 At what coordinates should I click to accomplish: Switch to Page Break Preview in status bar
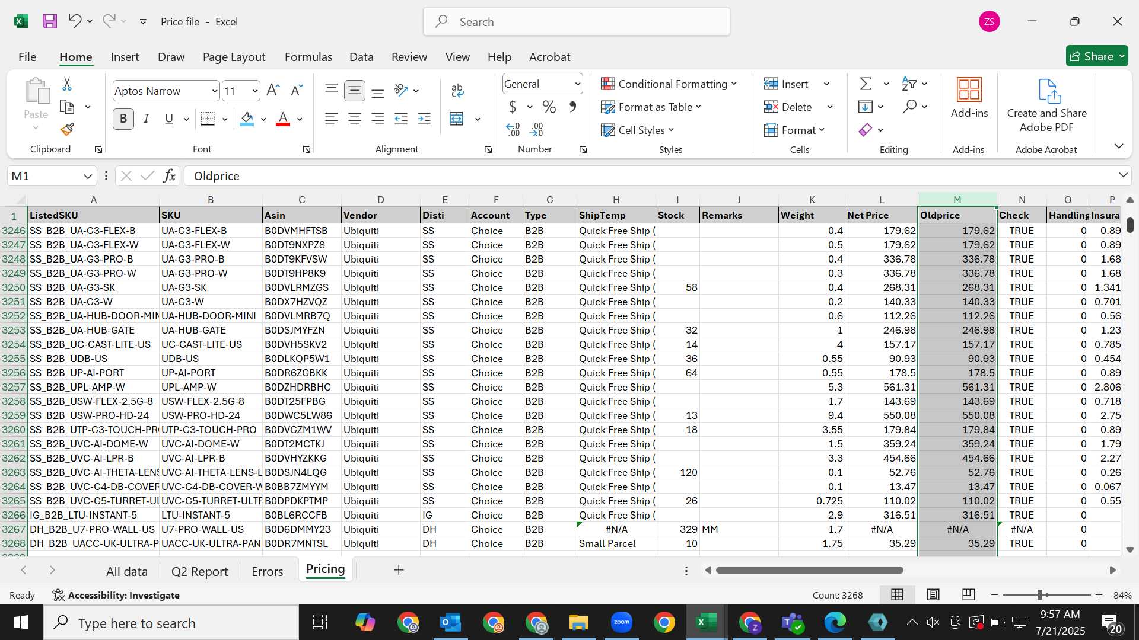(x=969, y=594)
